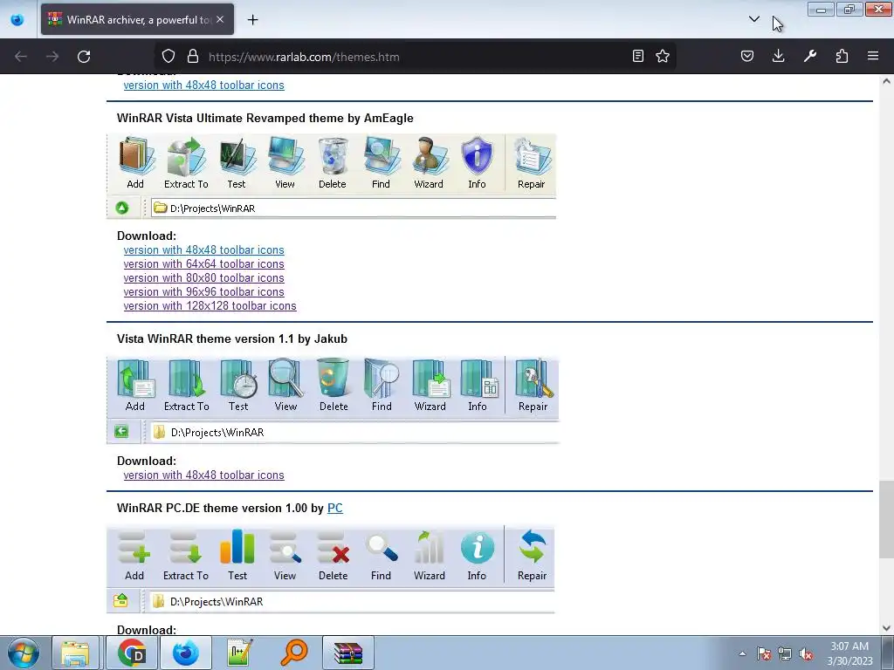Show hidden system tray icons

click(x=742, y=653)
